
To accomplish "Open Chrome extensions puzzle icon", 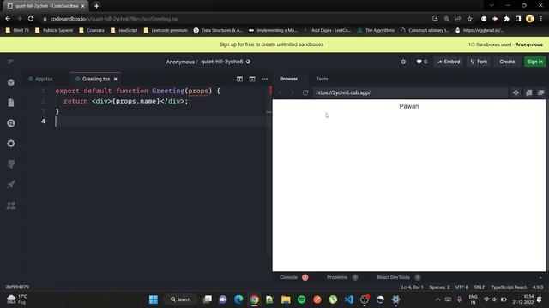I will (507, 19).
